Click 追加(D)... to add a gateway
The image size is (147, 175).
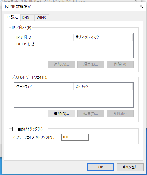(62, 114)
